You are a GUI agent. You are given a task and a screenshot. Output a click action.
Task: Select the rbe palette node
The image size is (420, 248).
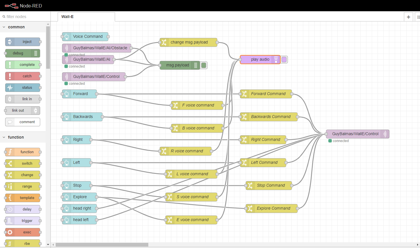pos(23,243)
